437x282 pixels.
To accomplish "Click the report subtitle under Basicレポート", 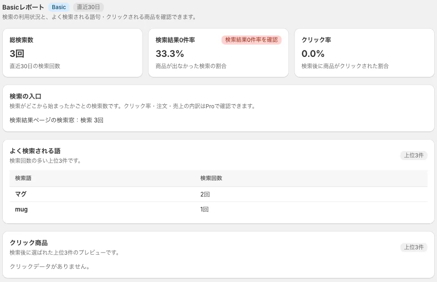I will [99, 17].
